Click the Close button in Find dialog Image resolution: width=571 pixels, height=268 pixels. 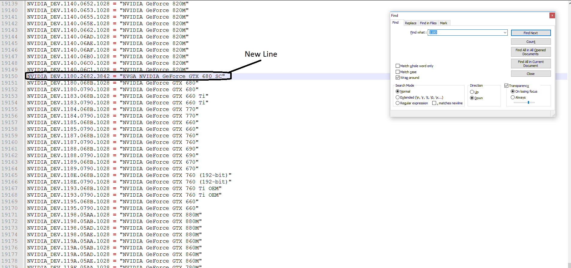(531, 74)
